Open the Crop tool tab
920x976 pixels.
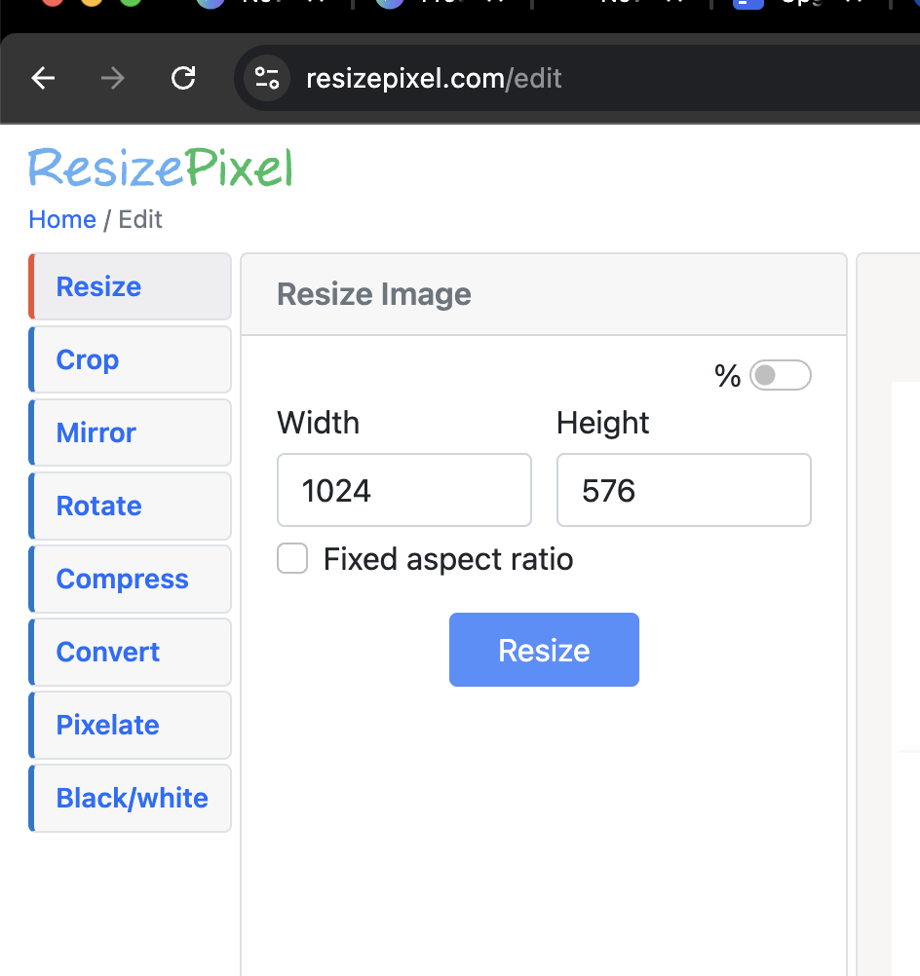131,359
